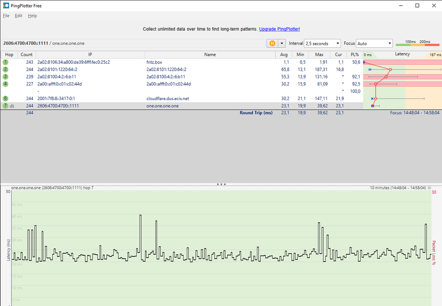
Task: Click the PL% column header
Action: 354,55
